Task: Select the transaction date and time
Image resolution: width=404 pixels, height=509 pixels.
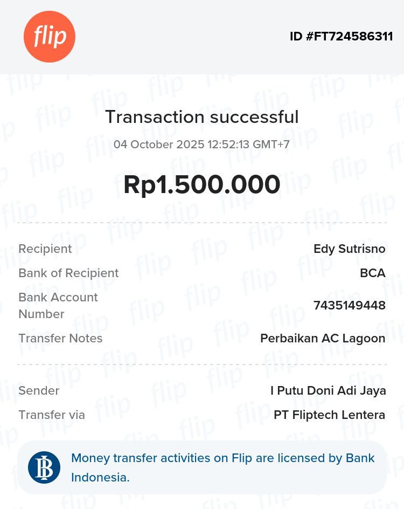Action: (201, 145)
